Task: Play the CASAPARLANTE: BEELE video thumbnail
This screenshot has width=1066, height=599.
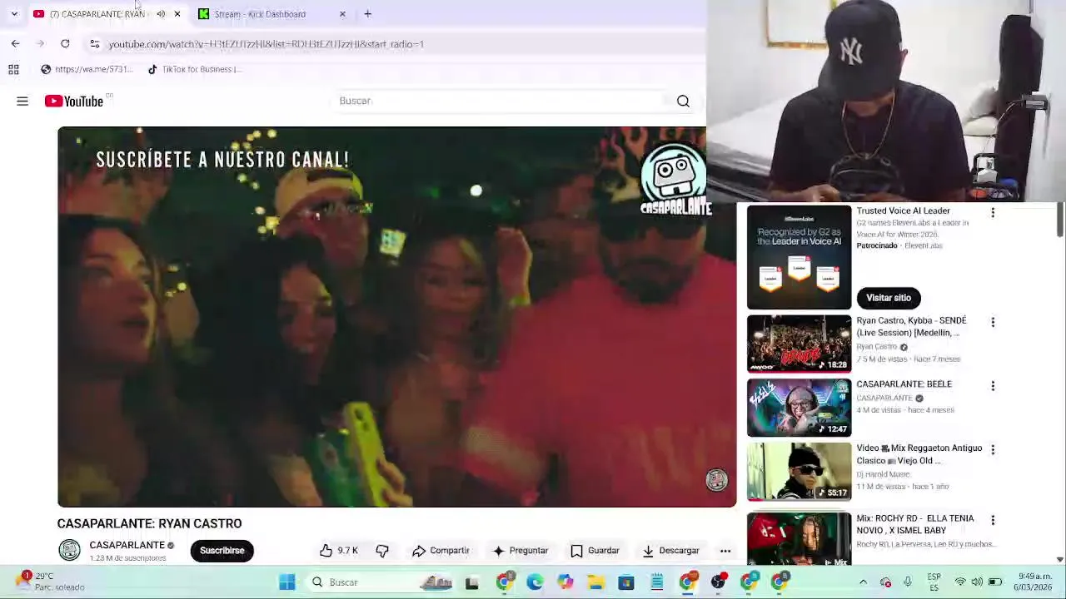Action: coord(799,408)
